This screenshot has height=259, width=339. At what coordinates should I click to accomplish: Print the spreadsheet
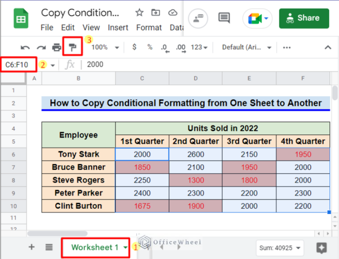pos(57,47)
